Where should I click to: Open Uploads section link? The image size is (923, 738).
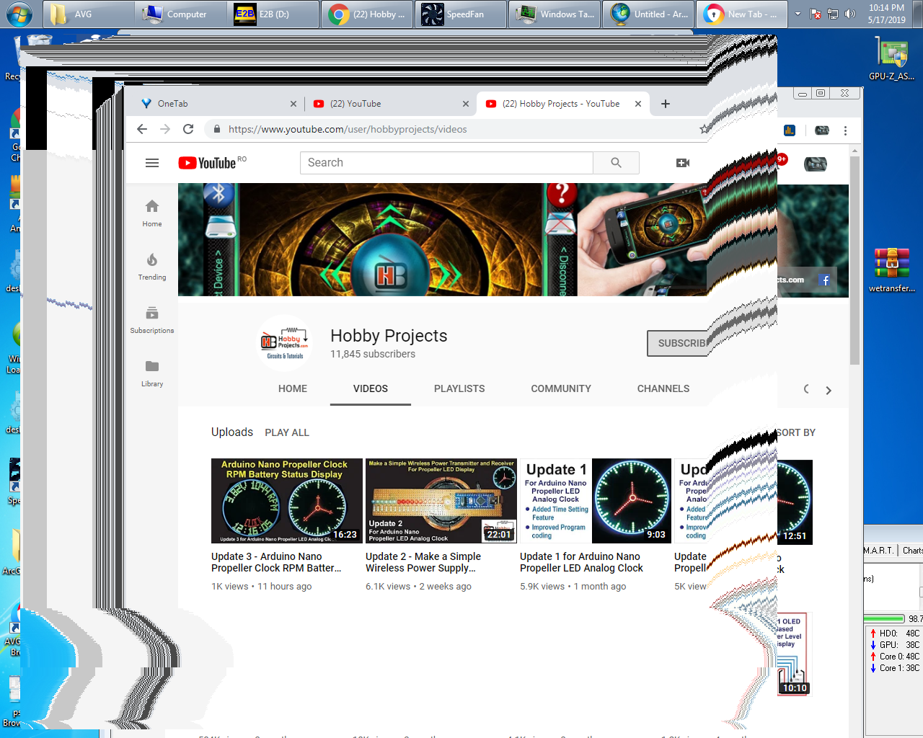pos(232,432)
